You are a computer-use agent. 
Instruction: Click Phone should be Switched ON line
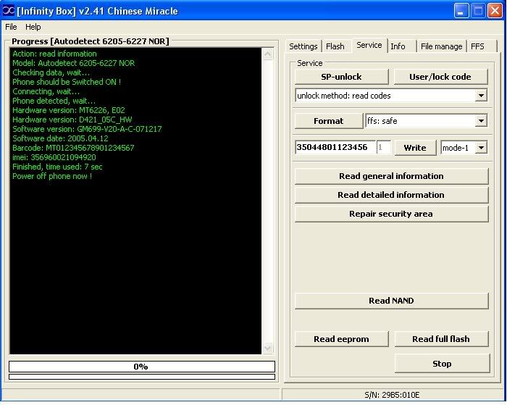point(67,82)
